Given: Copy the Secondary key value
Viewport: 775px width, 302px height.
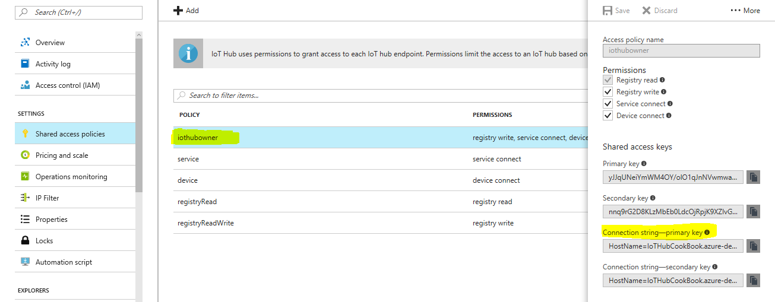Looking at the screenshot, I should pyautogui.click(x=753, y=211).
